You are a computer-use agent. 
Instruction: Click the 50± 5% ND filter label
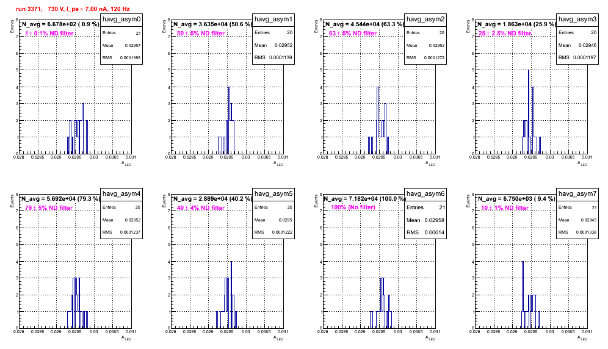(x=201, y=34)
